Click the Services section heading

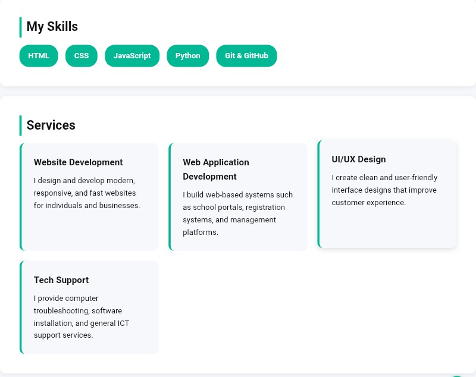[x=51, y=125]
